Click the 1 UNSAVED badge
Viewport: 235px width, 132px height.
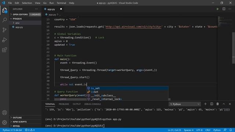click(x=35, y=15)
